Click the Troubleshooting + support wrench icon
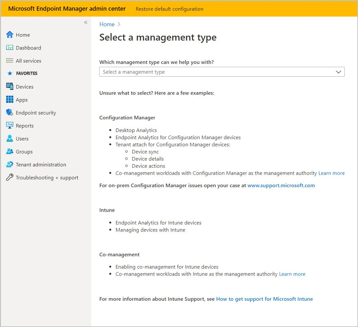This screenshot has height=327, width=358. click(10, 177)
